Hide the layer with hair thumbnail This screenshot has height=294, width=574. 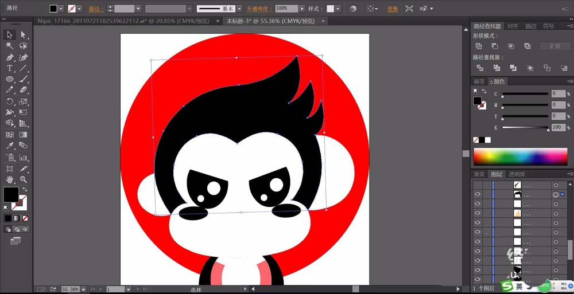point(478,194)
